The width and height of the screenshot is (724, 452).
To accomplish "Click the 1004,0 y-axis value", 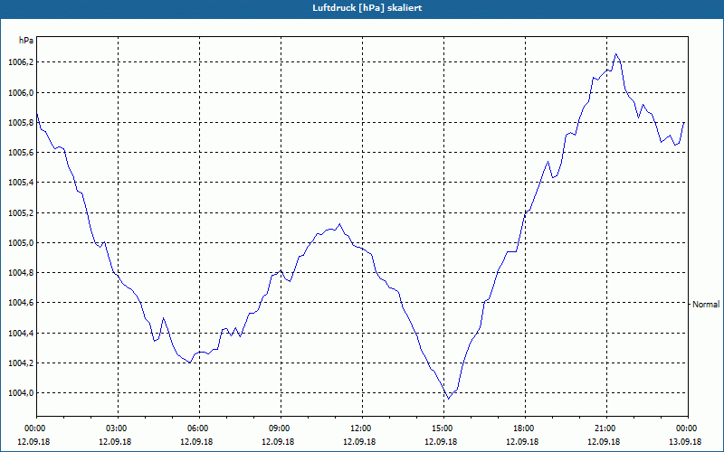I will coord(21,393).
